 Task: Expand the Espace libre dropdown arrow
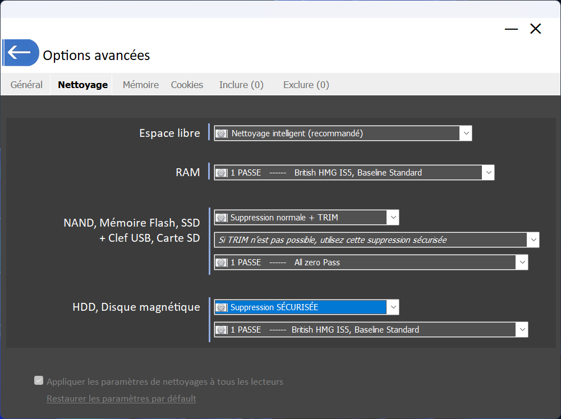pos(466,133)
